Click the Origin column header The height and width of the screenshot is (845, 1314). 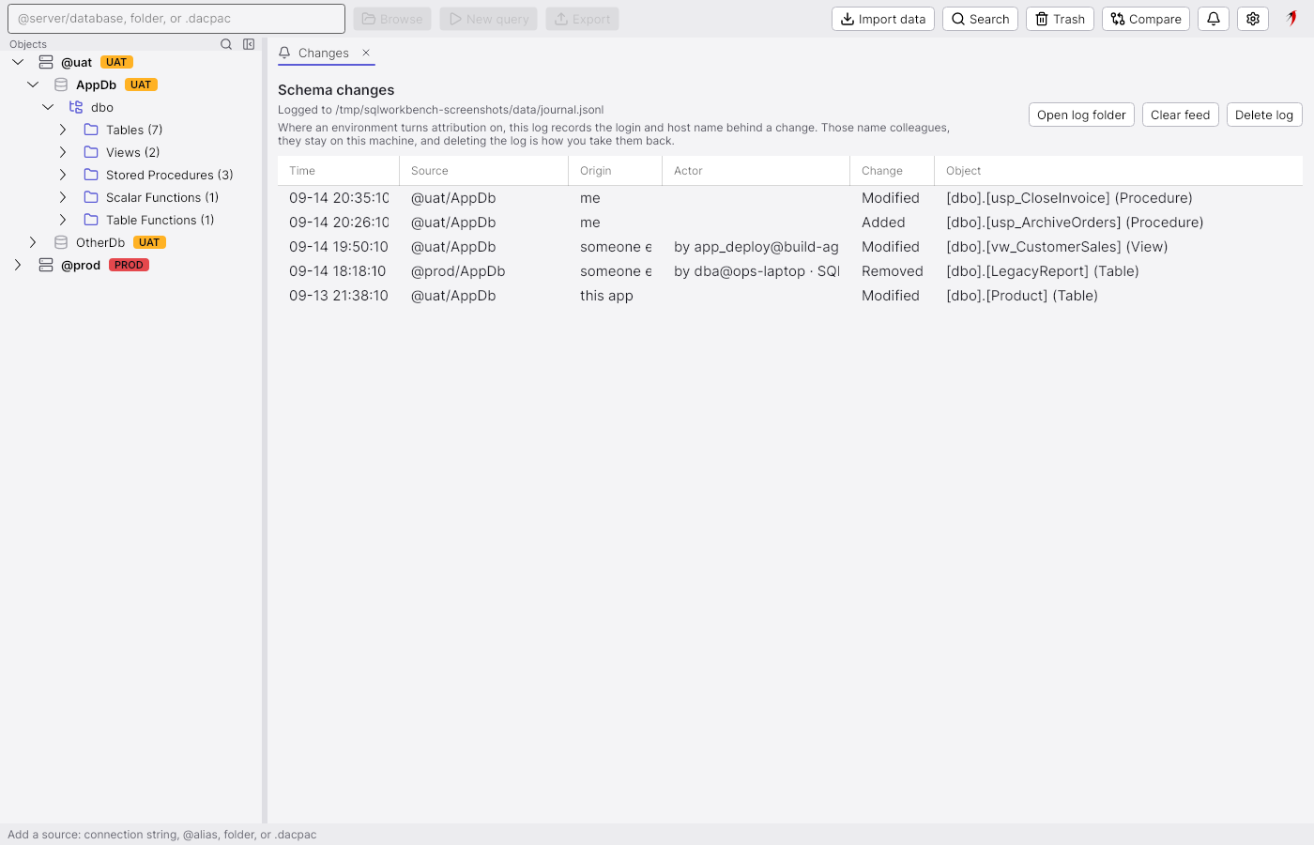616,171
